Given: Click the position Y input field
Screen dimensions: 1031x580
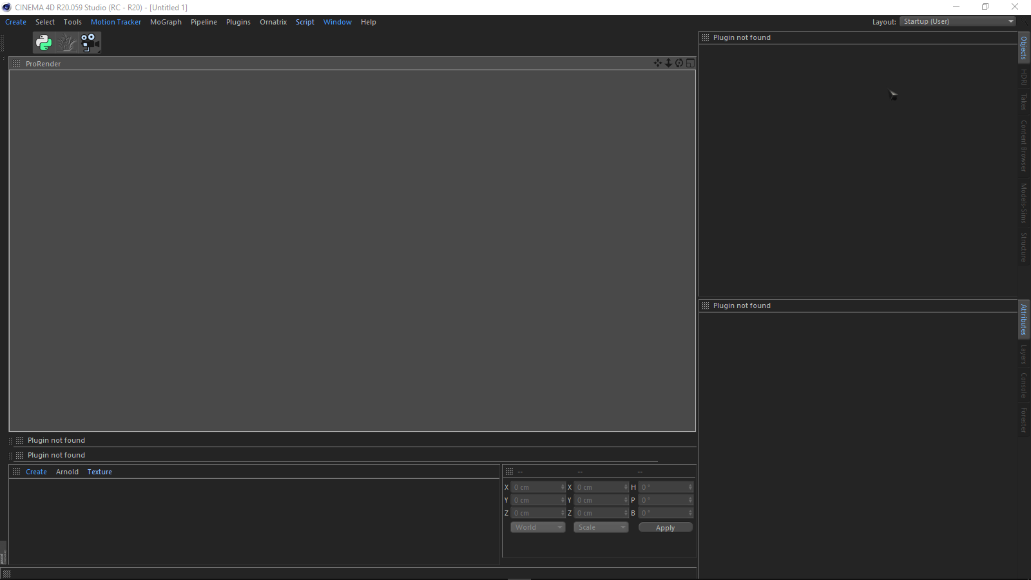Looking at the screenshot, I should coord(538,500).
